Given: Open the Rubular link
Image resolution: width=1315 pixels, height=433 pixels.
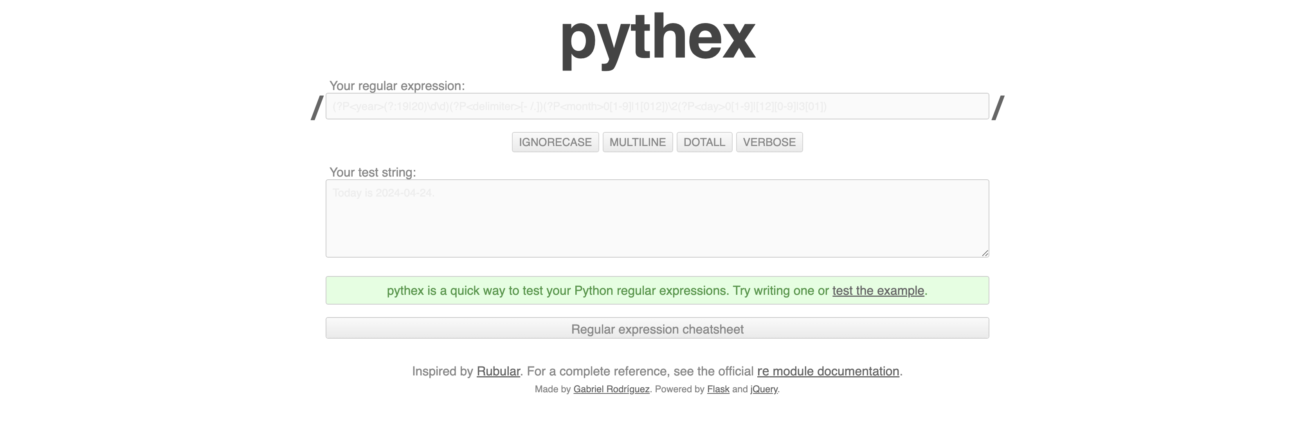Looking at the screenshot, I should (x=498, y=371).
